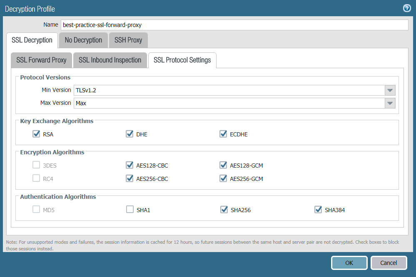This screenshot has width=416, height=277.
Task: Uncheck the RSA key exchange checkbox
Action: click(x=36, y=134)
